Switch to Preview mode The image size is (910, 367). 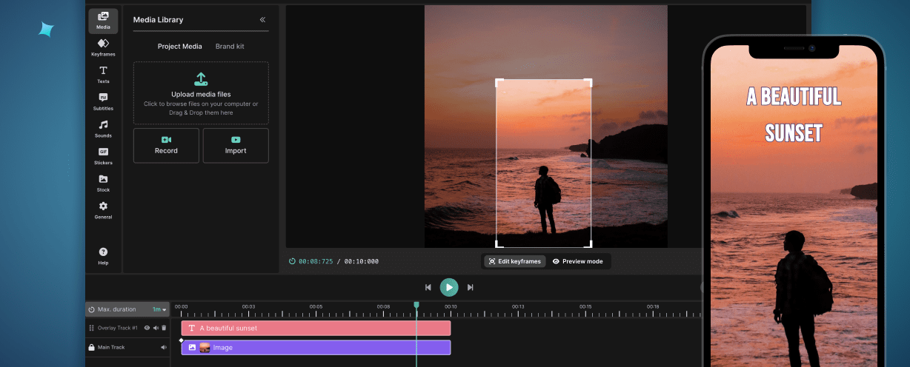578,261
